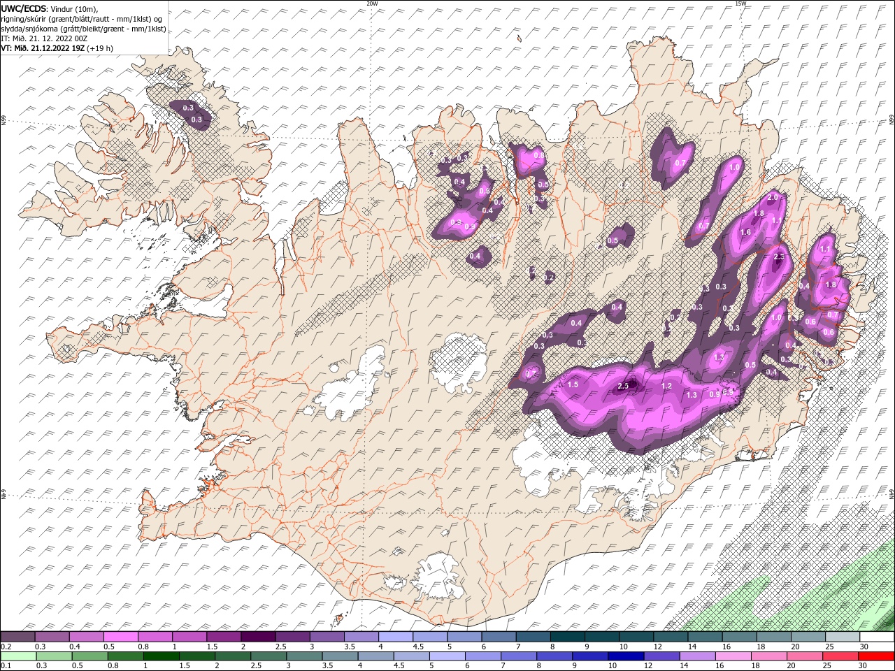Screen dimensions: 895x671
Task: Click the 2.3 snowfall value on the map
Action: 780,257
